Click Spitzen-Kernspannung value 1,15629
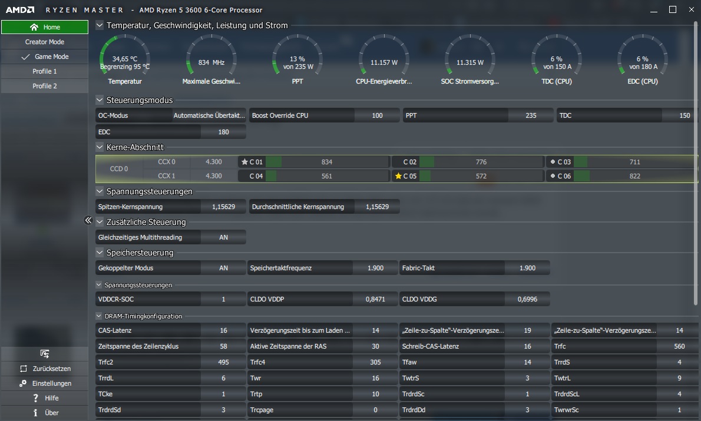Viewport: 701px width, 421px height. click(x=223, y=207)
